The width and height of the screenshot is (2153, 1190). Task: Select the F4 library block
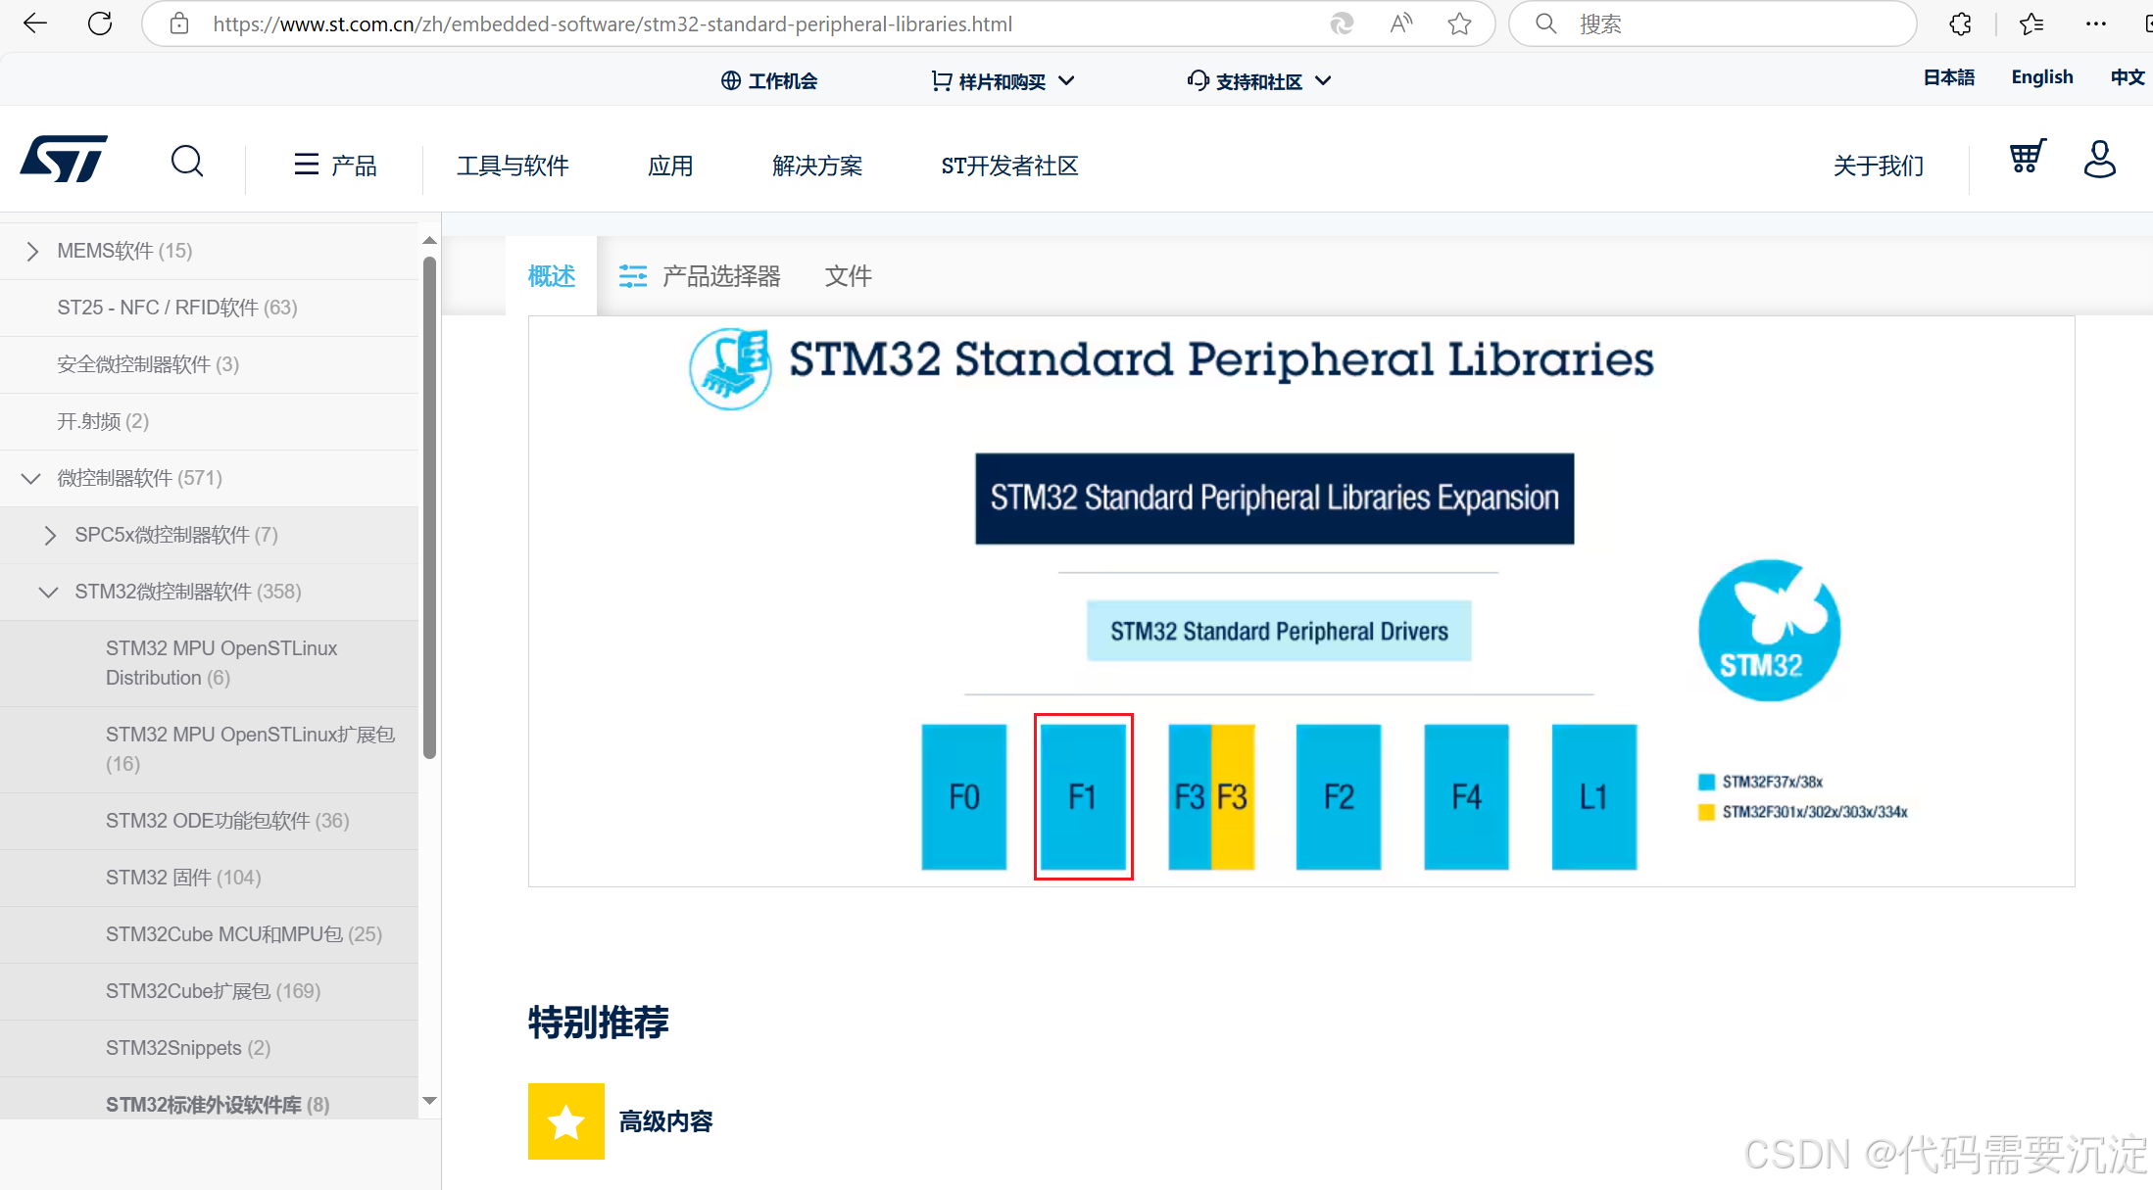point(1466,796)
